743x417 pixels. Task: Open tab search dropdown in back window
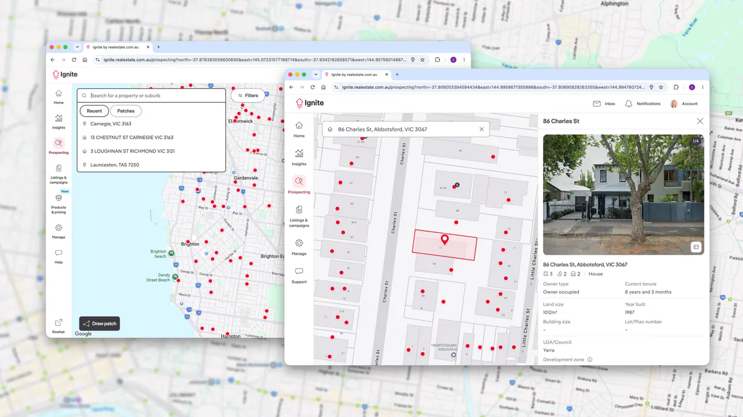click(77, 47)
